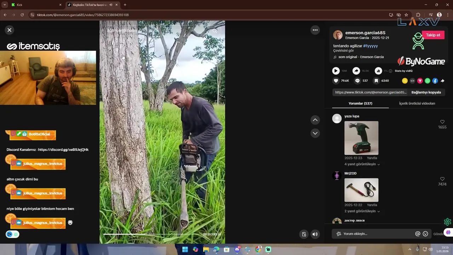
Task: Follow the creator with the Takip et button
Action: pos(433,35)
